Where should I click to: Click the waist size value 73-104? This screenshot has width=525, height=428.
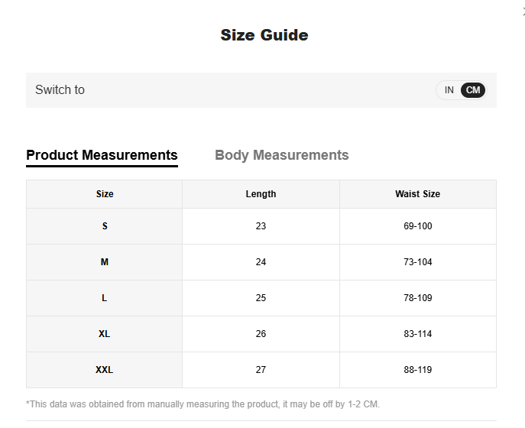417,262
